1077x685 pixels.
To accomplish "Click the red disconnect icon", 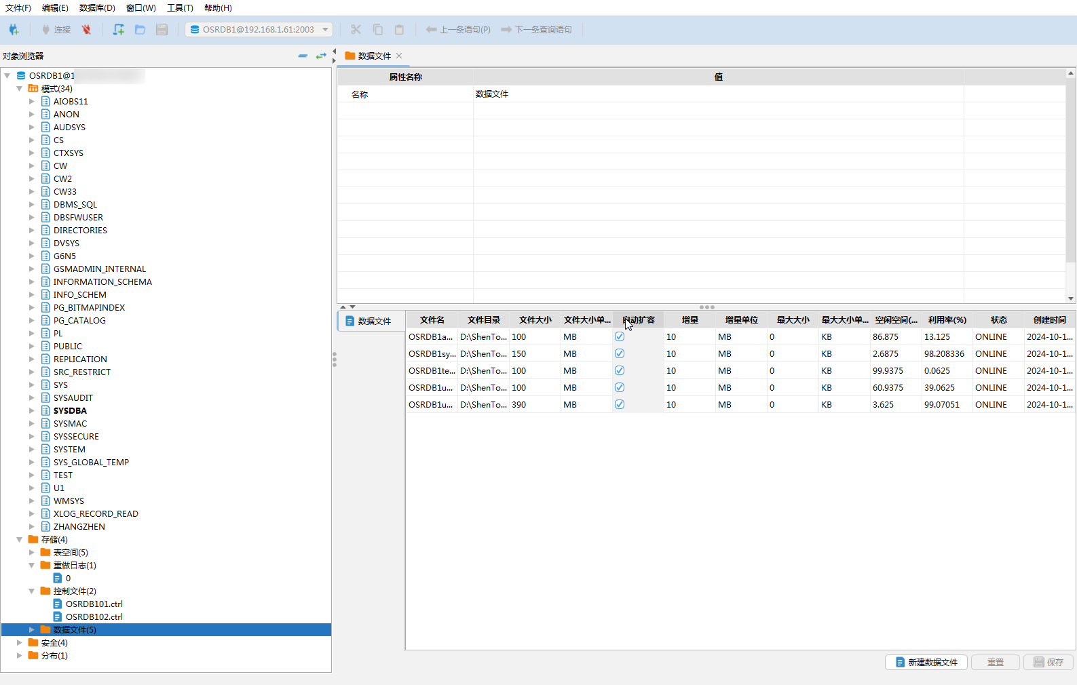I will tap(86, 30).
